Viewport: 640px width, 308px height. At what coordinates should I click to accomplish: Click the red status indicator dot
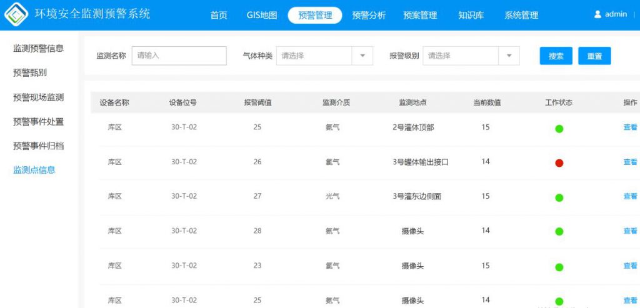point(559,163)
